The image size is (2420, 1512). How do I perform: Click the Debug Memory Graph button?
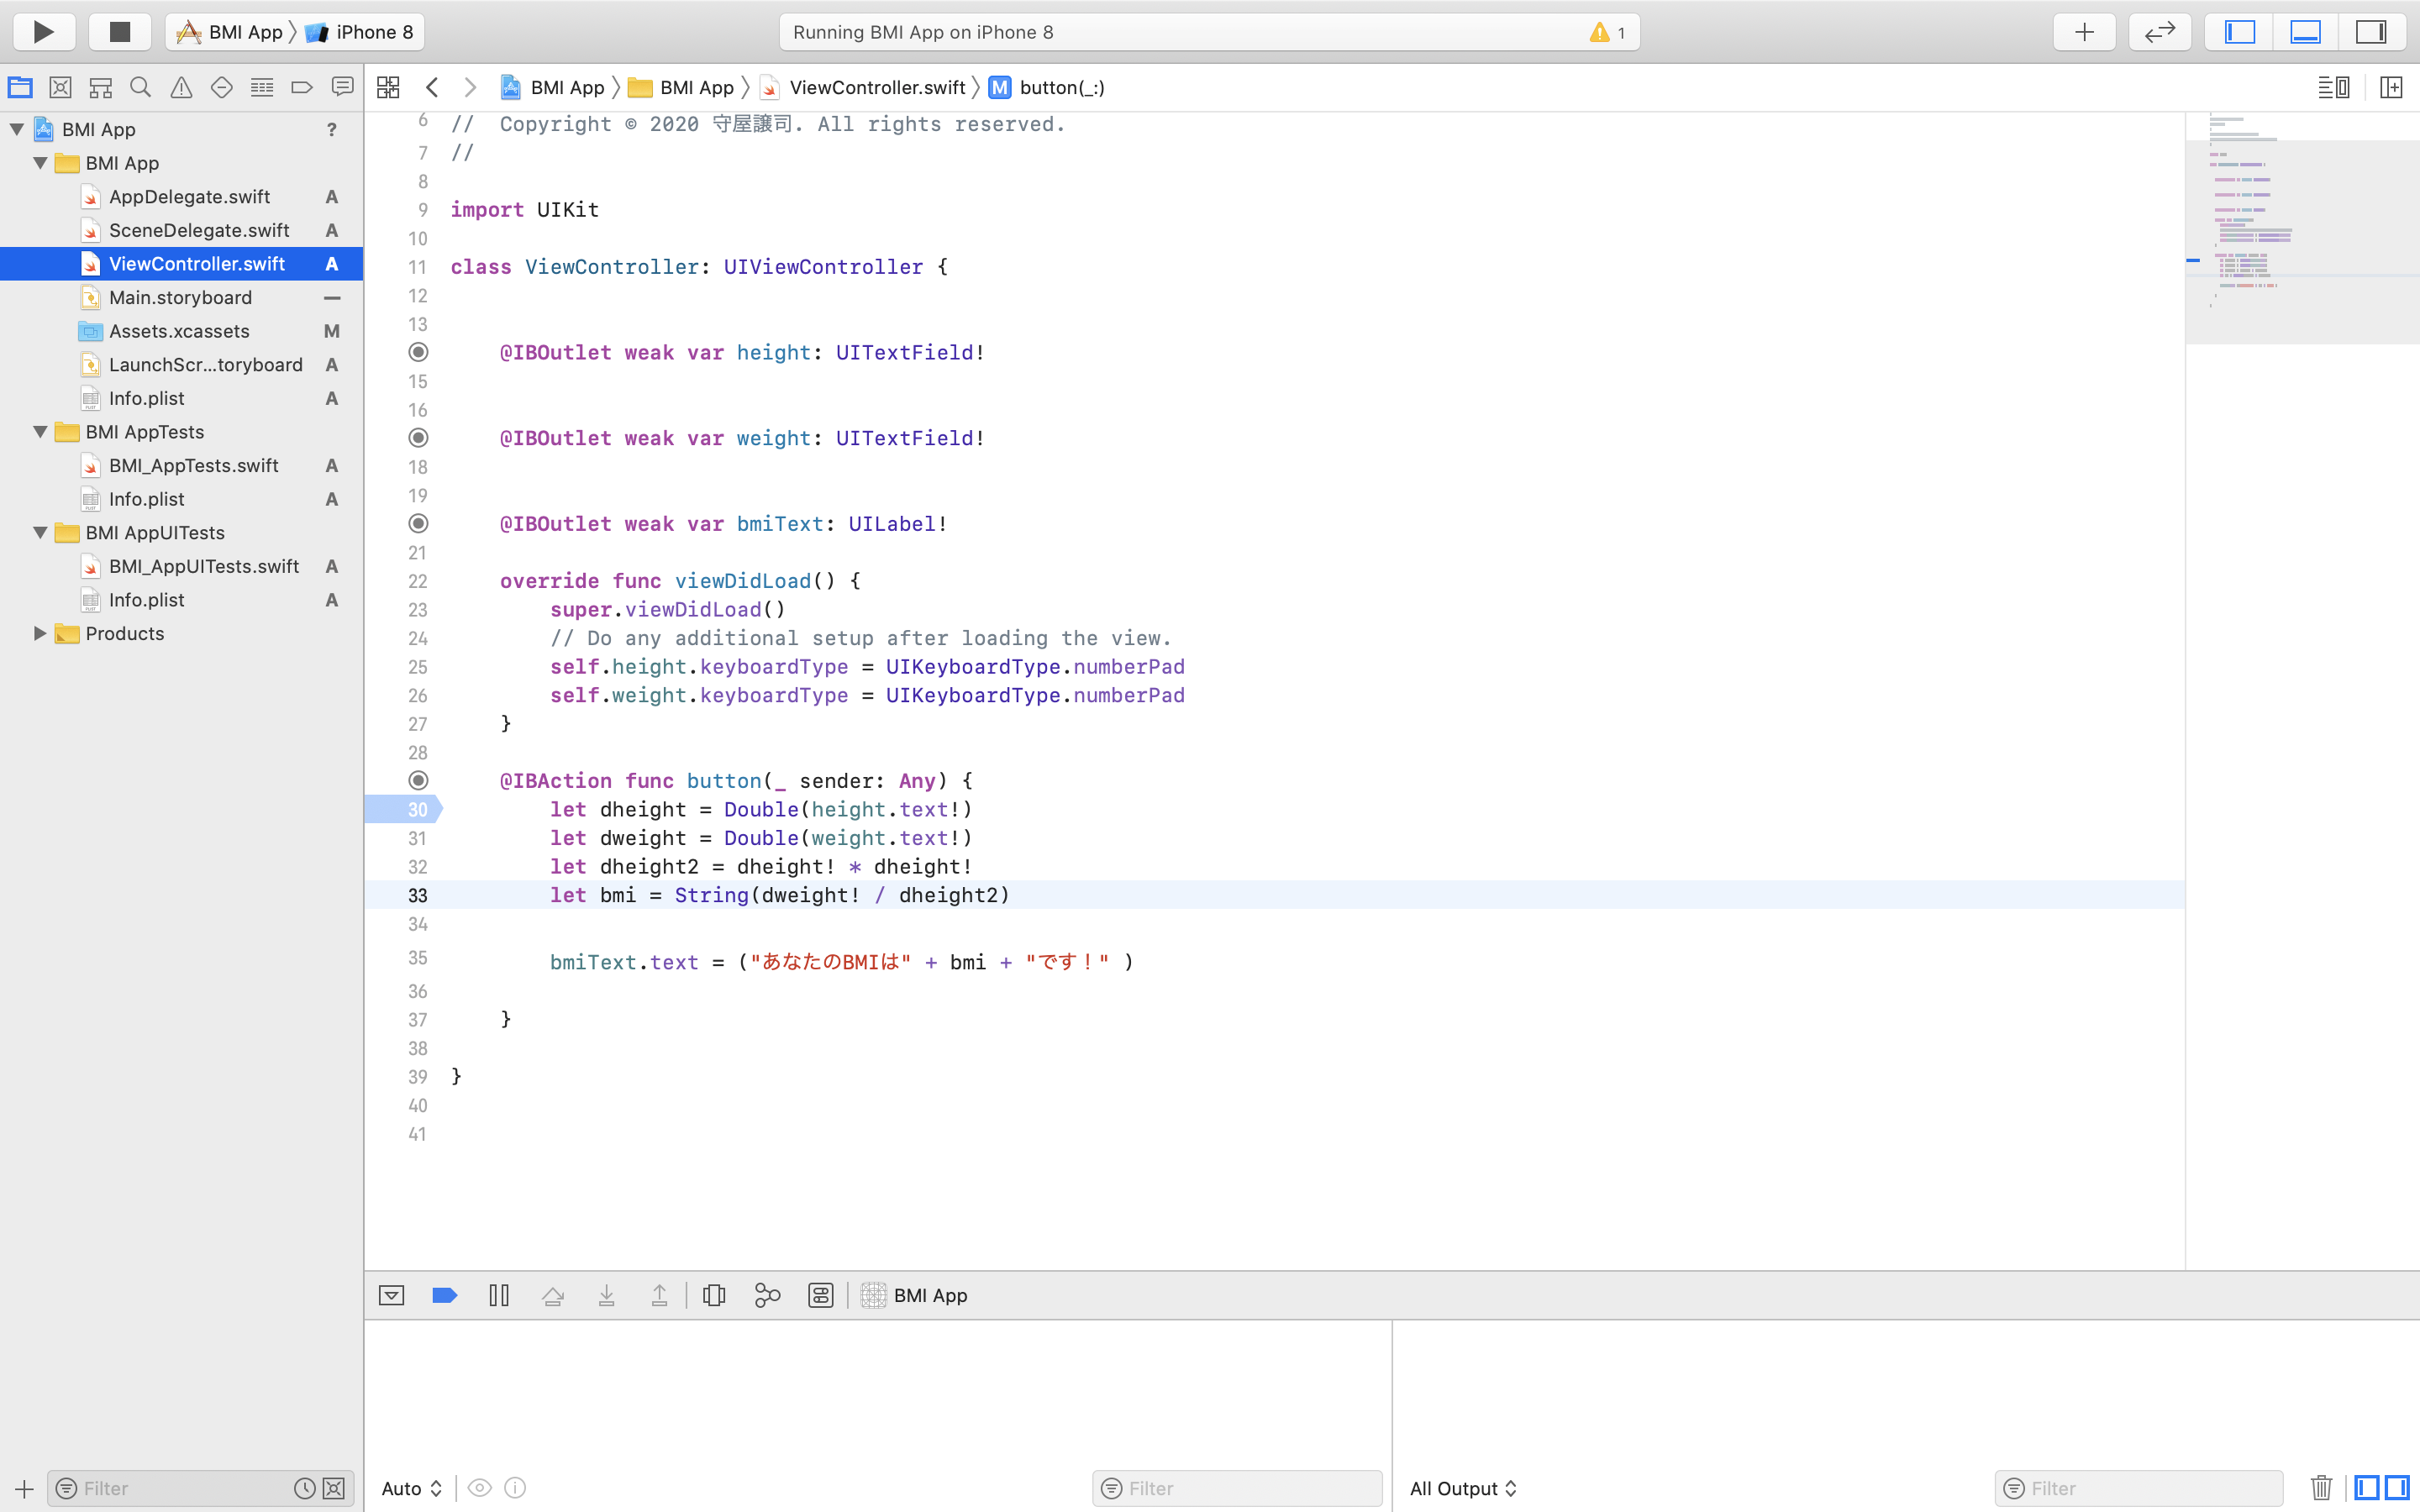pos(767,1295)
